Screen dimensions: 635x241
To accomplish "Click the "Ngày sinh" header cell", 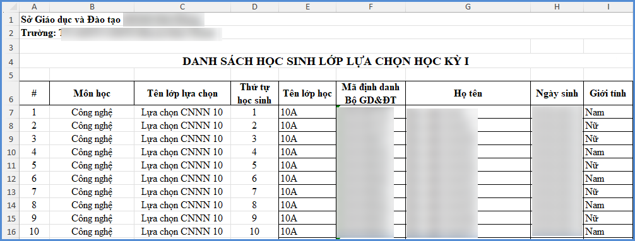I will tap(557, 93).
